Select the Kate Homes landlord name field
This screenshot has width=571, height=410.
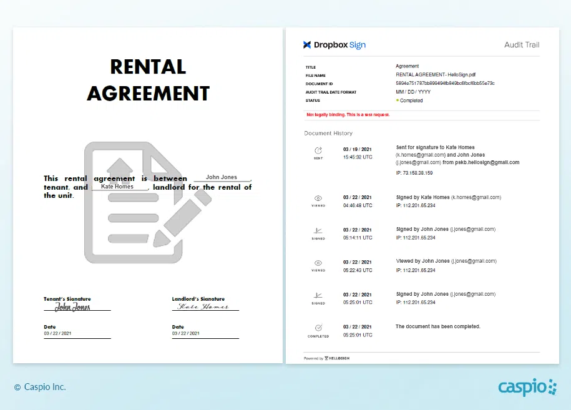[x=118, y=187]
